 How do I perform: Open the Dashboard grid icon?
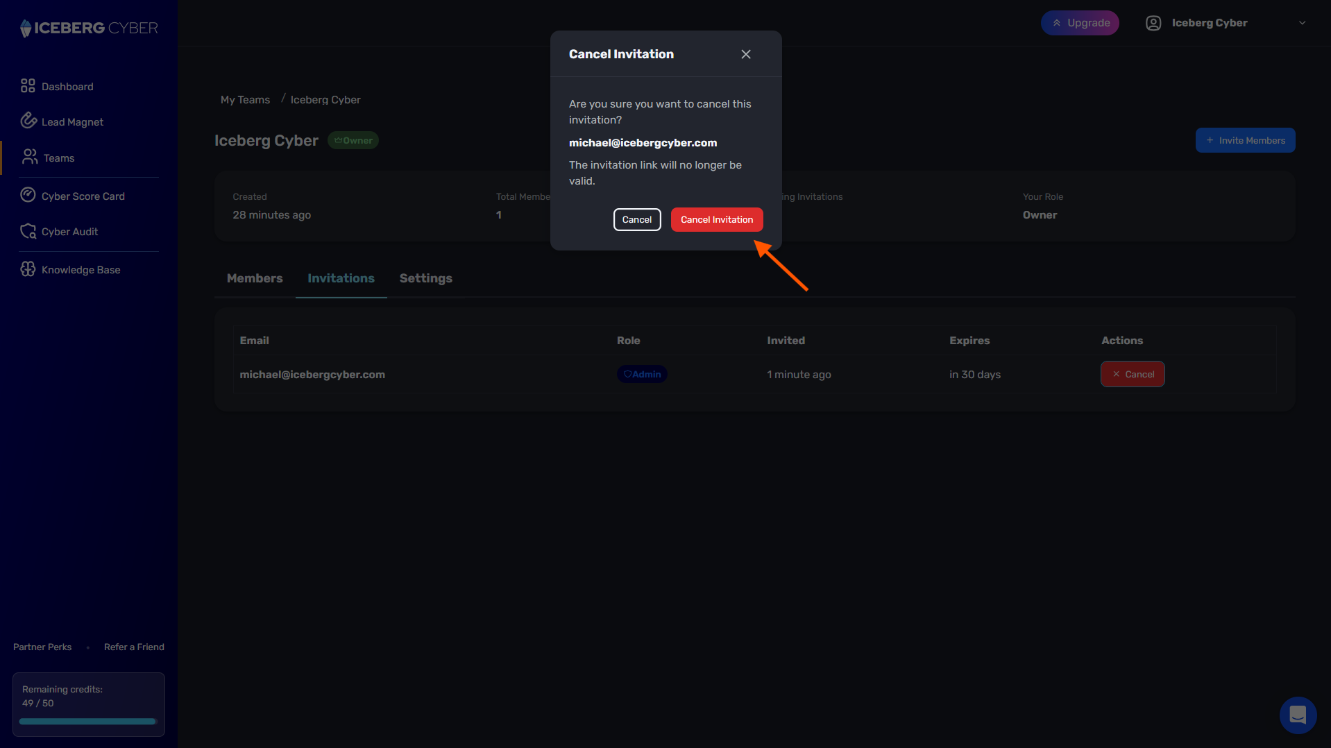pos(28,85)
